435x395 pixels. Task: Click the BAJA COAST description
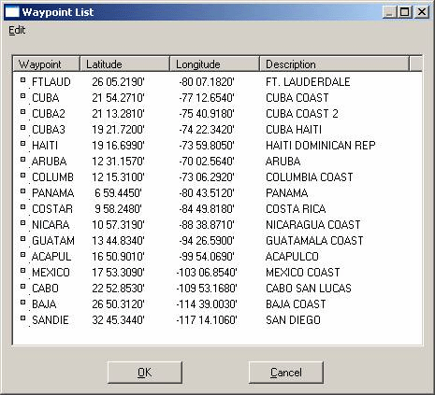click(296, 304)
